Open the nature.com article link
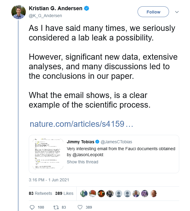This screenshot has height=211, width=190. click(81, 124)
